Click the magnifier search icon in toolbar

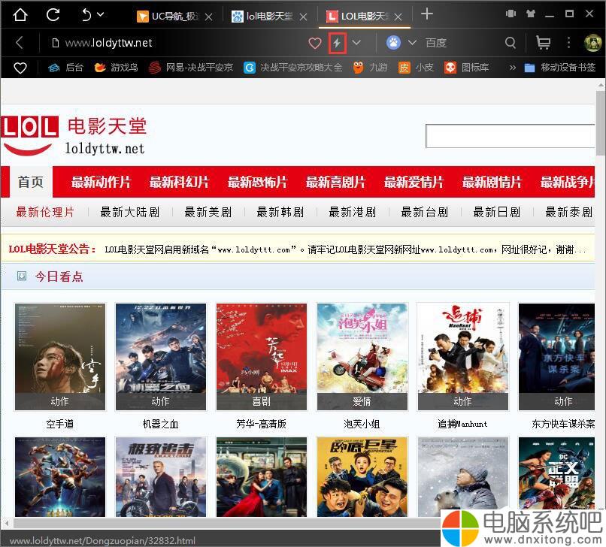[x=511, y=43]
